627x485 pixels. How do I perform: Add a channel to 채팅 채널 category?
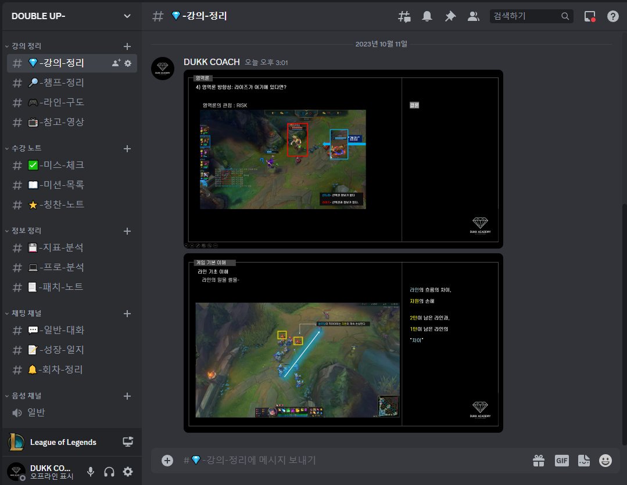127,314
